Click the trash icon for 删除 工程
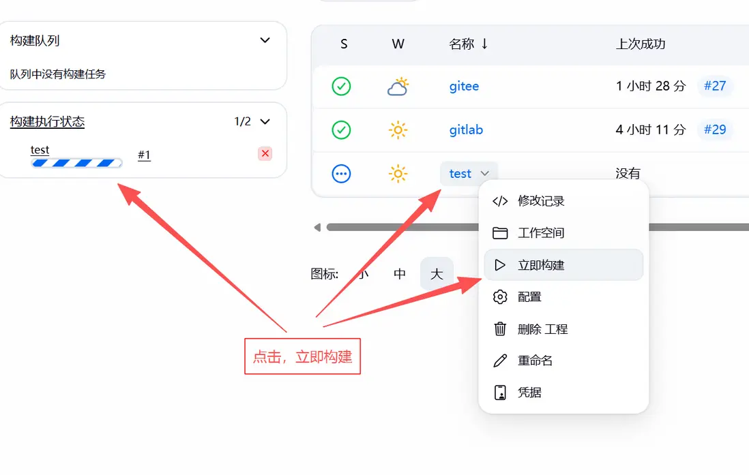The height and width of the screenshot is (475, 749). [x=499, y=329]
